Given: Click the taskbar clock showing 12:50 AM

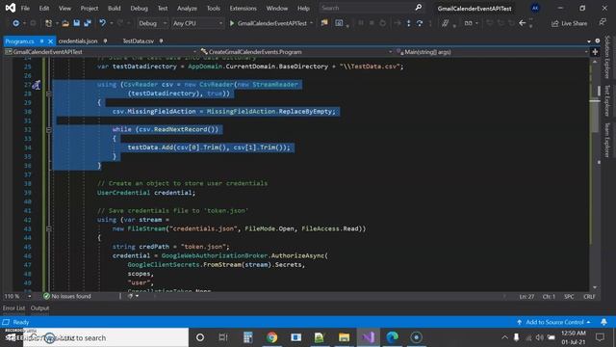Looking at the screenshot, I should 574,337.
